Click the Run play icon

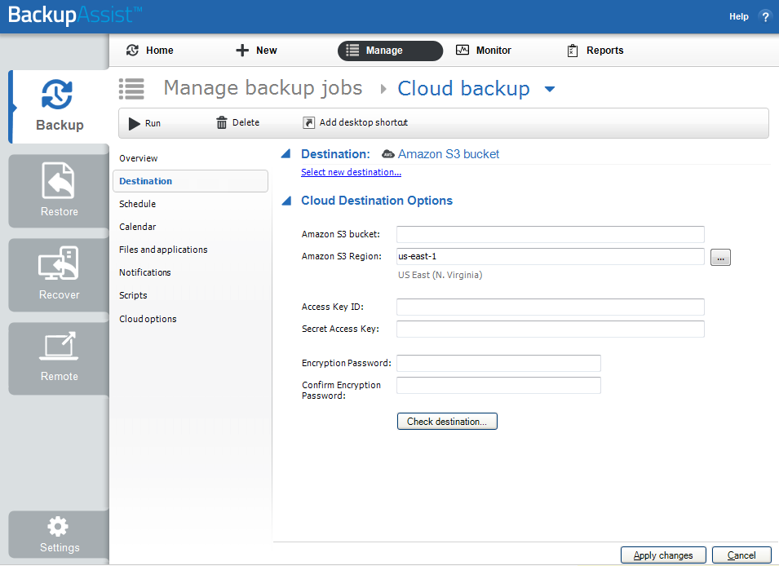[134, 123]
